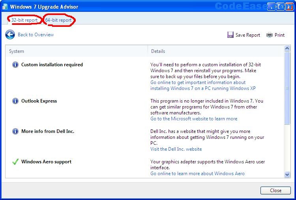Select 'Outlook Express' row title
The height and width of the screenshot is (200, 296).
pos(39,101)
